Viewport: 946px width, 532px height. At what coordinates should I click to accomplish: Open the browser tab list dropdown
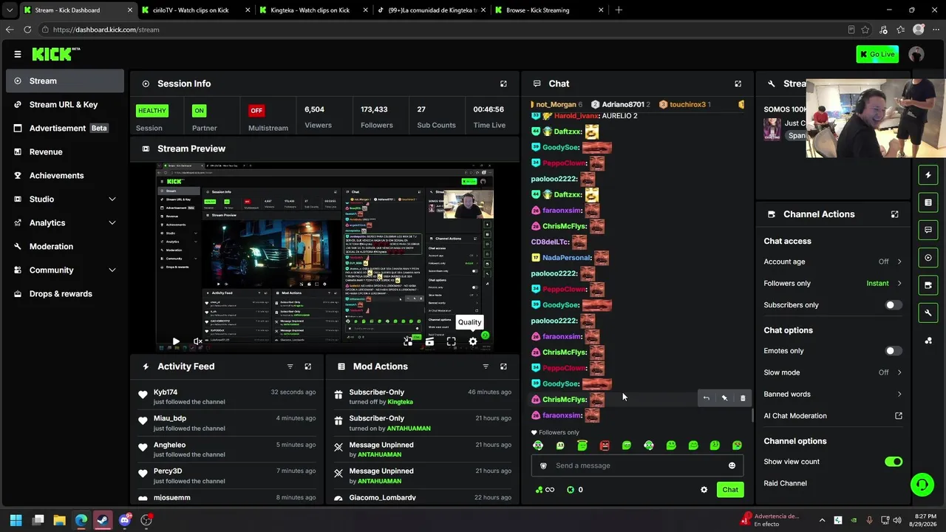tap(9, 10)
